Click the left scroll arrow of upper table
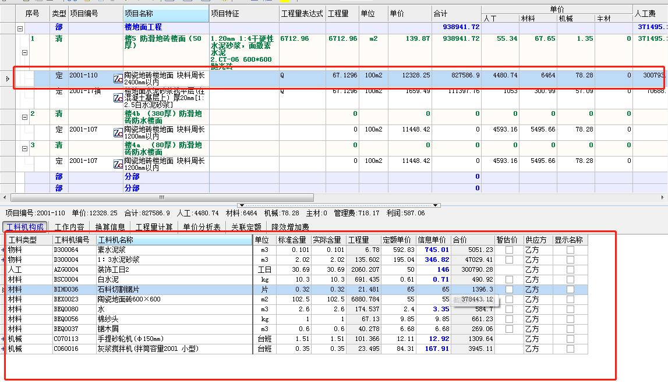This screenshot has height=391, width=668. pos(5,197)
